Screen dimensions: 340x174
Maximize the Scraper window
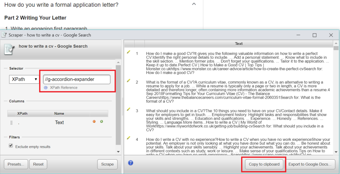click(x=315, y=35)
